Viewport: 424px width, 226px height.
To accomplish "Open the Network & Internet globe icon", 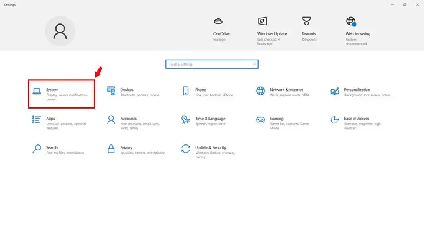I will [x=261, y=91].
